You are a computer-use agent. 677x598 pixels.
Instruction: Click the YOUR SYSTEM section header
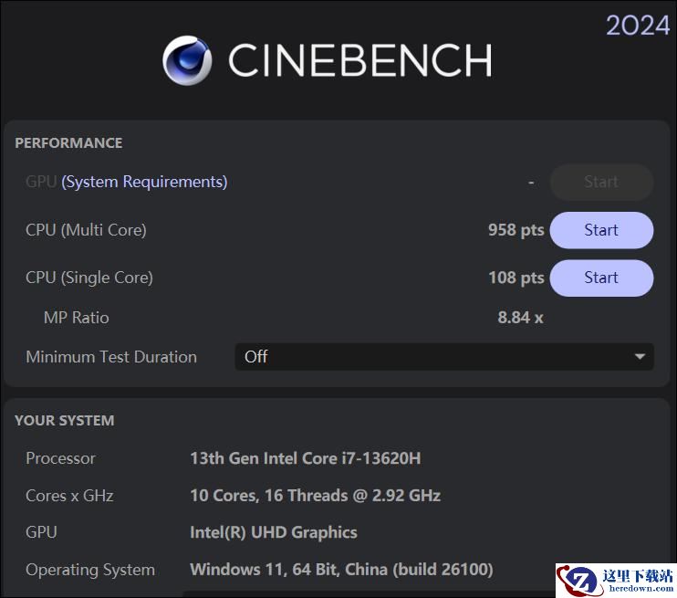coord(65,420)
